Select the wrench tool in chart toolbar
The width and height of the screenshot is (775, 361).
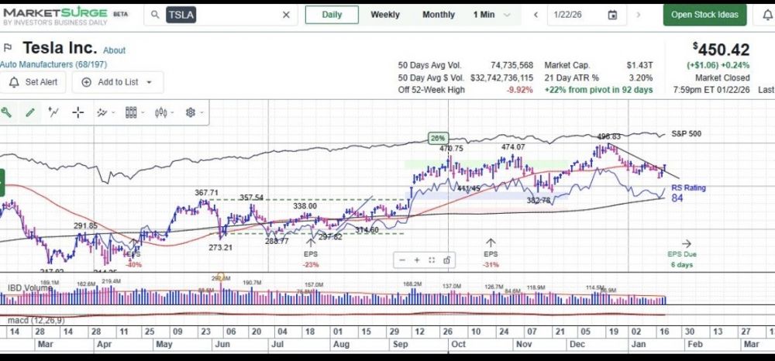[x=7, y=112]
